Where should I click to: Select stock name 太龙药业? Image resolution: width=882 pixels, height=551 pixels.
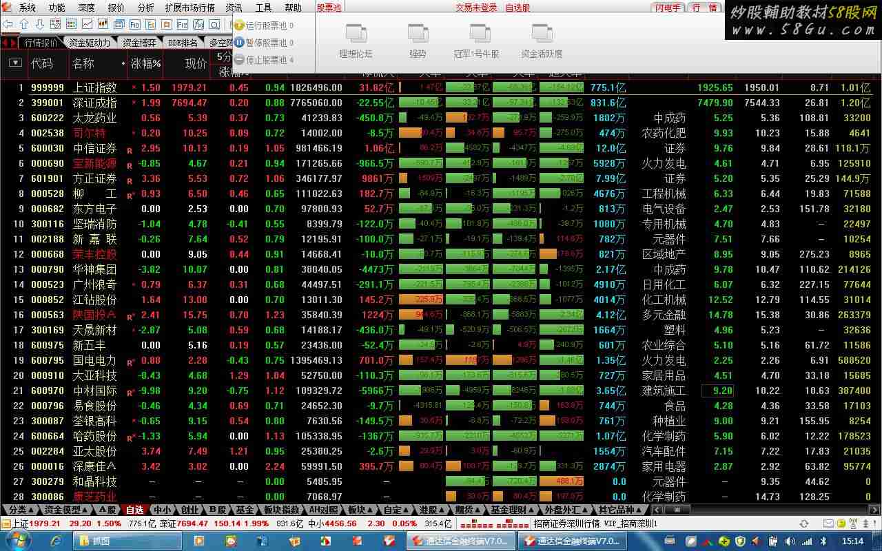[94, 118]
